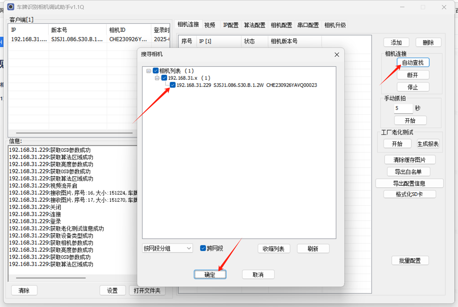Viewport: 458px width, 307px height.
Task: Start manual capture under 手动抓拍
Action: click(410, 120)
